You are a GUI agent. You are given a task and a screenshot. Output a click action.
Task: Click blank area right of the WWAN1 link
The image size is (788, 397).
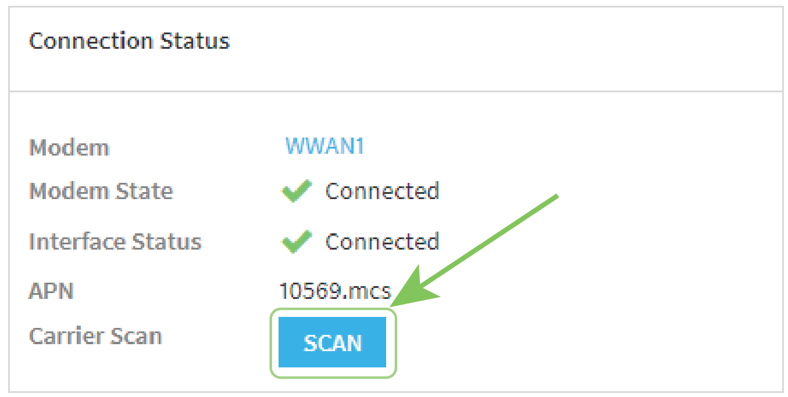523,146
